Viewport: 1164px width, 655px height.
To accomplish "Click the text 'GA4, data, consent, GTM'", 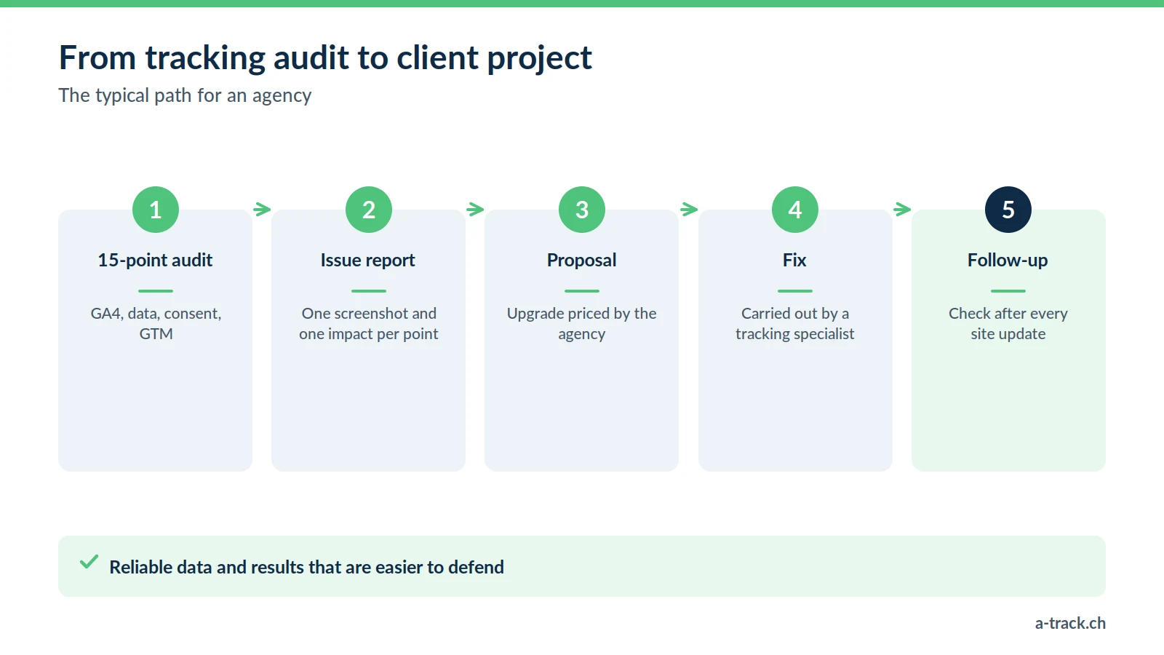I will [156, 324].
